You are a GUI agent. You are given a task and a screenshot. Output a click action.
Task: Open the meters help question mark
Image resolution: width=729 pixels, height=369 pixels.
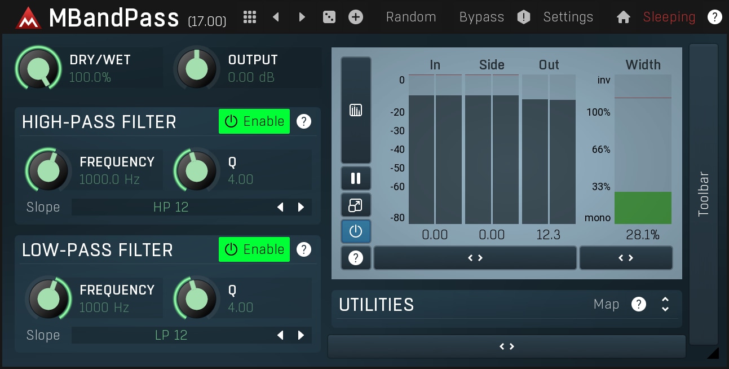(x=356, y=258)
